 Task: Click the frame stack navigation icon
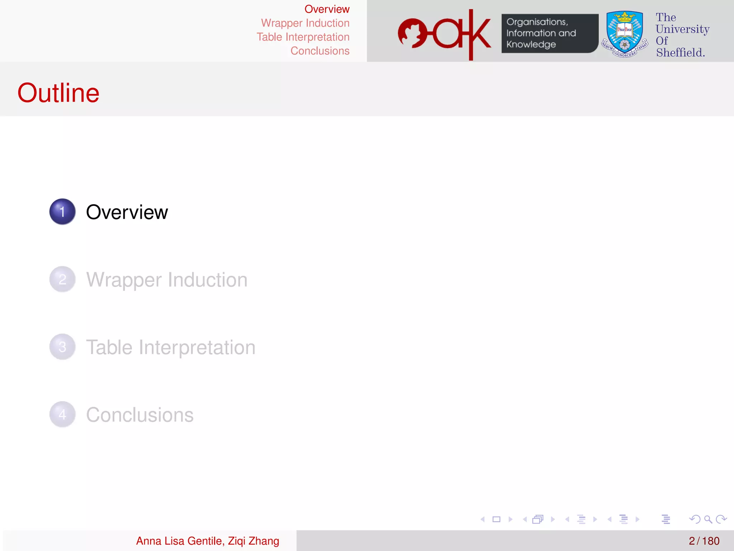(x=538, y=519)
